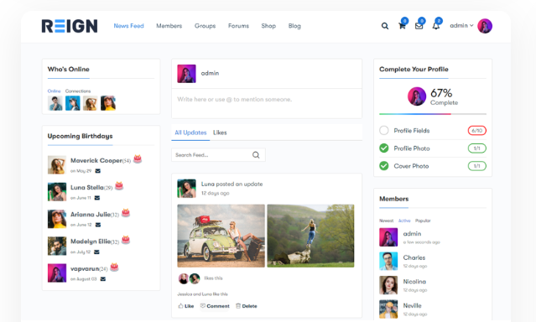Click the yellow-top online member avatar

(108, 103)
